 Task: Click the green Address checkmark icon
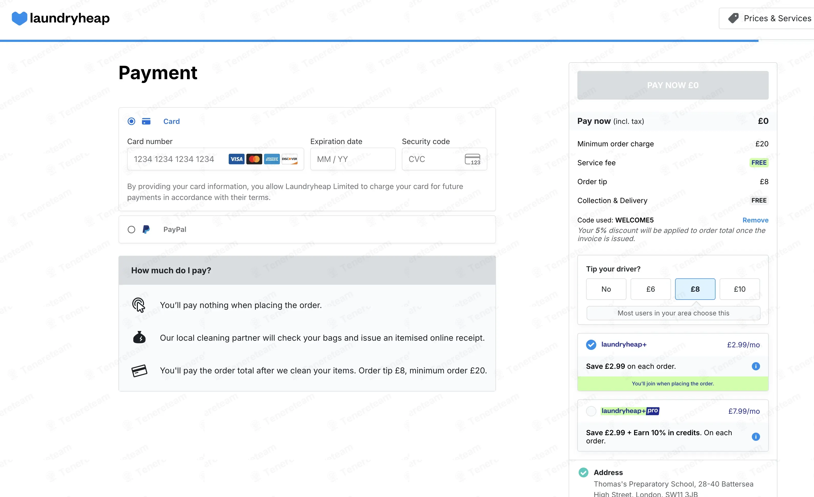[584, 472]
